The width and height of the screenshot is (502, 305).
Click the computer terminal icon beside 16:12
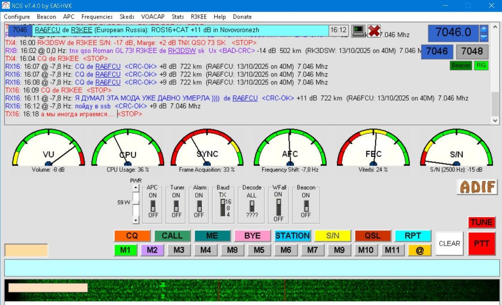[x=358, y=31]
